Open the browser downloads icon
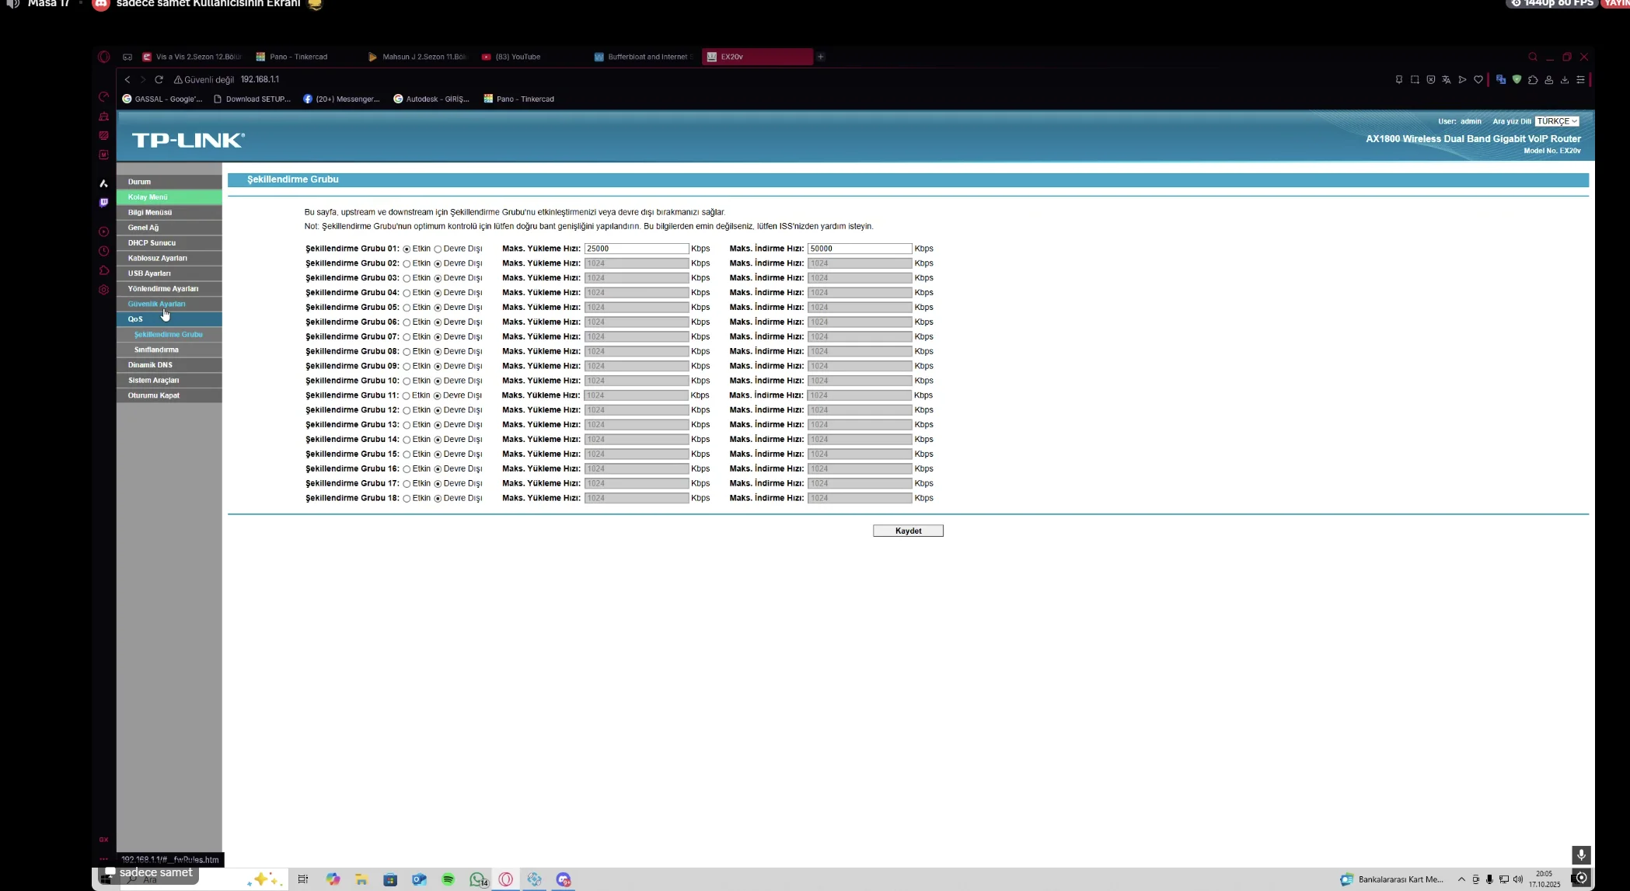Image resolution: width=1630 pixels, height=891 pixels. pyautogui.click(x=1564, y=79)
